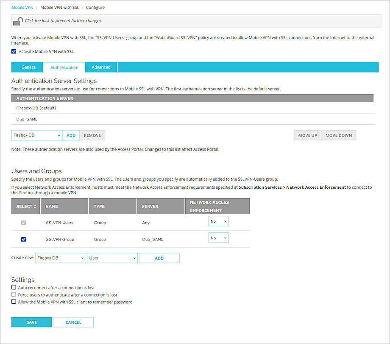Click Remove for the authentication server
Screen dimensions: 390x344
click(92, 135)
